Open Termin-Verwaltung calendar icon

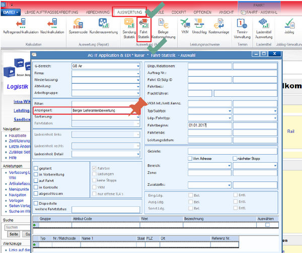pos(242,29)
